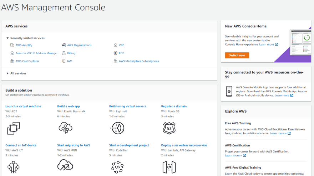Click the AWS IoT device icon

pos(14,167)
